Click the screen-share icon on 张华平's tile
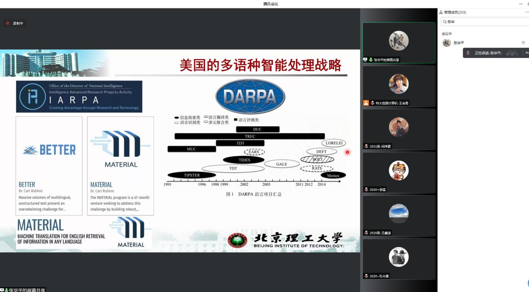 click(365, 60)
